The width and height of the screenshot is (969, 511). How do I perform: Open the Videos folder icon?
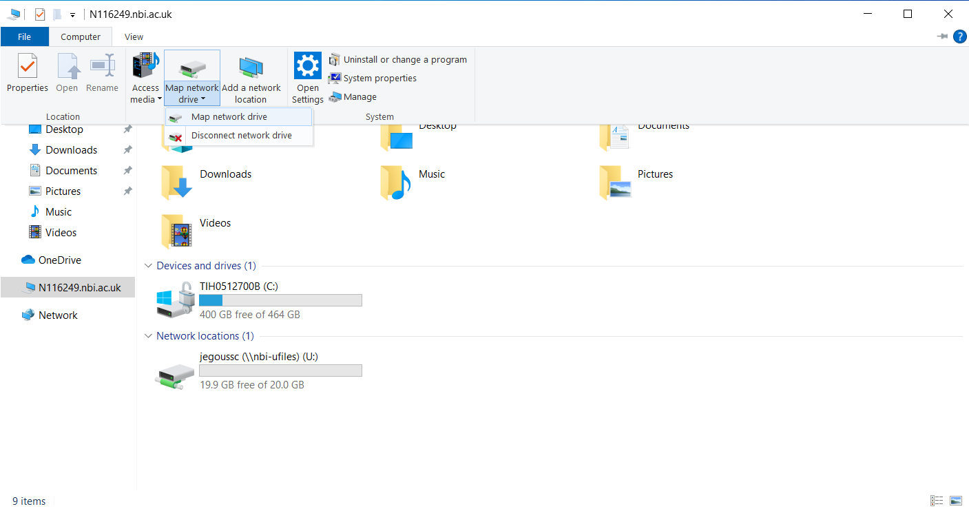click(176, 231)
